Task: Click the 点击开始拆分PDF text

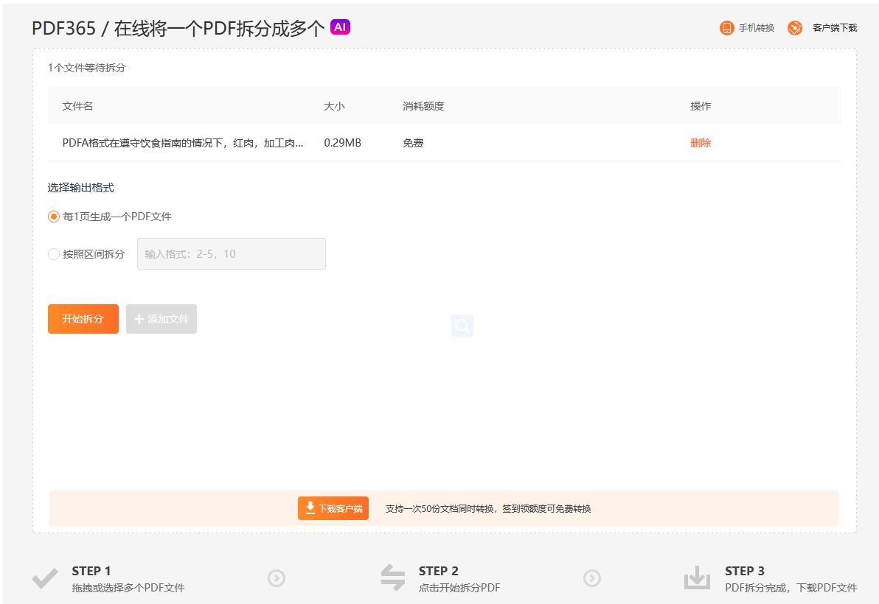Action: point(459,588)
